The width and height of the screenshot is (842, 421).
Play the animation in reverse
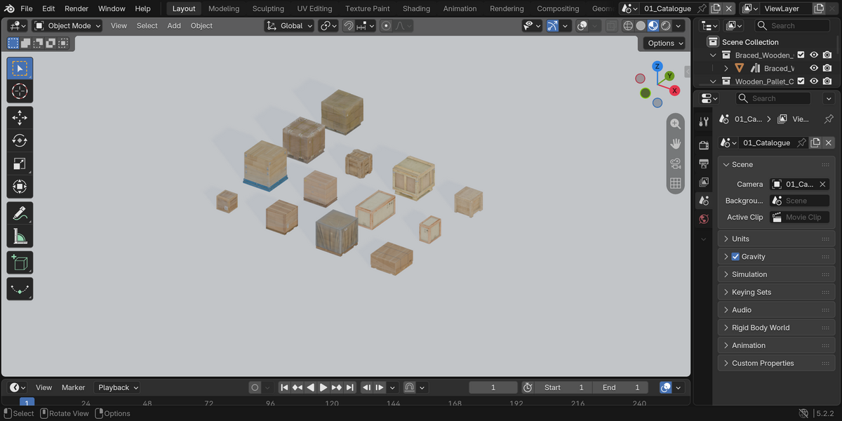coord(310,387)
